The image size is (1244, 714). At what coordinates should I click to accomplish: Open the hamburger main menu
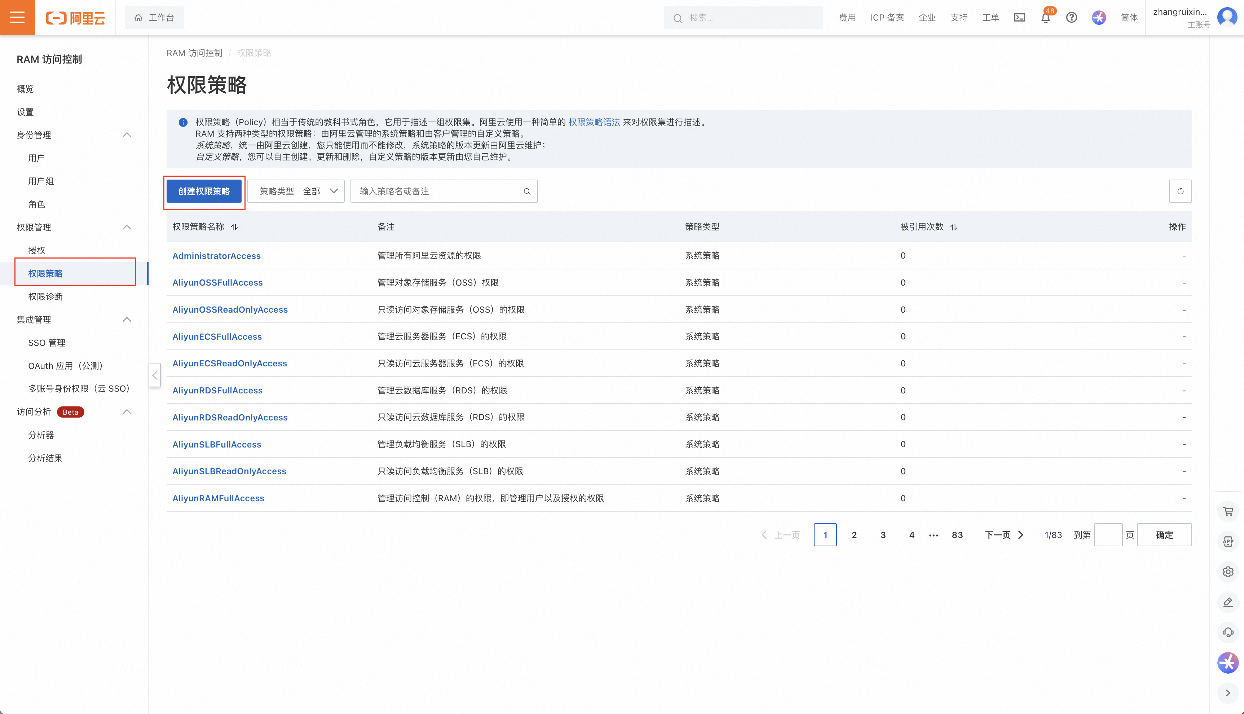click(x=17, y=18)
